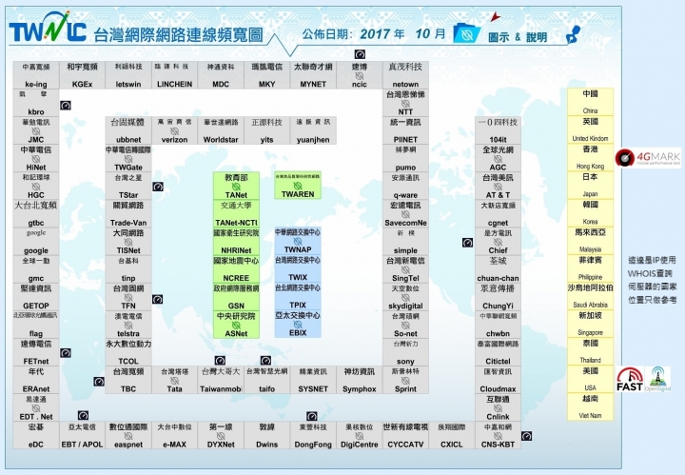Select the FETnet 遠傳電信 cell
The image size is (685, 475).
point(36,352)
